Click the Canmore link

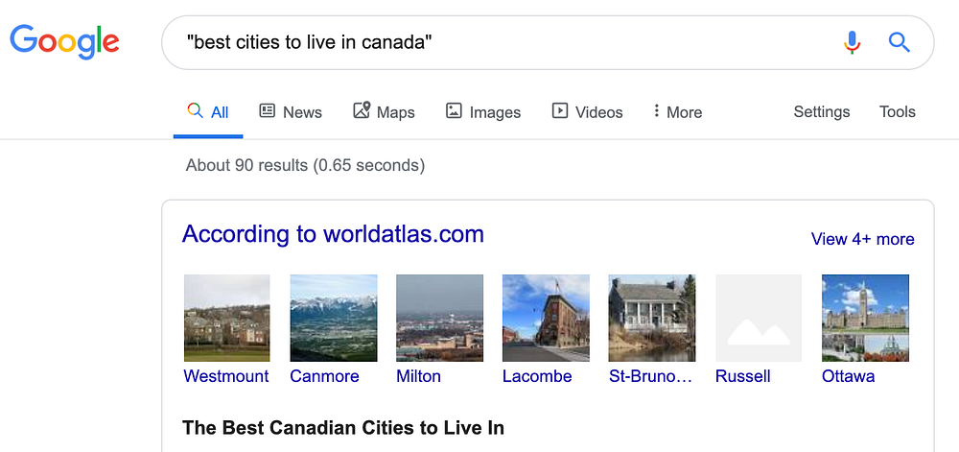(324, 376)
